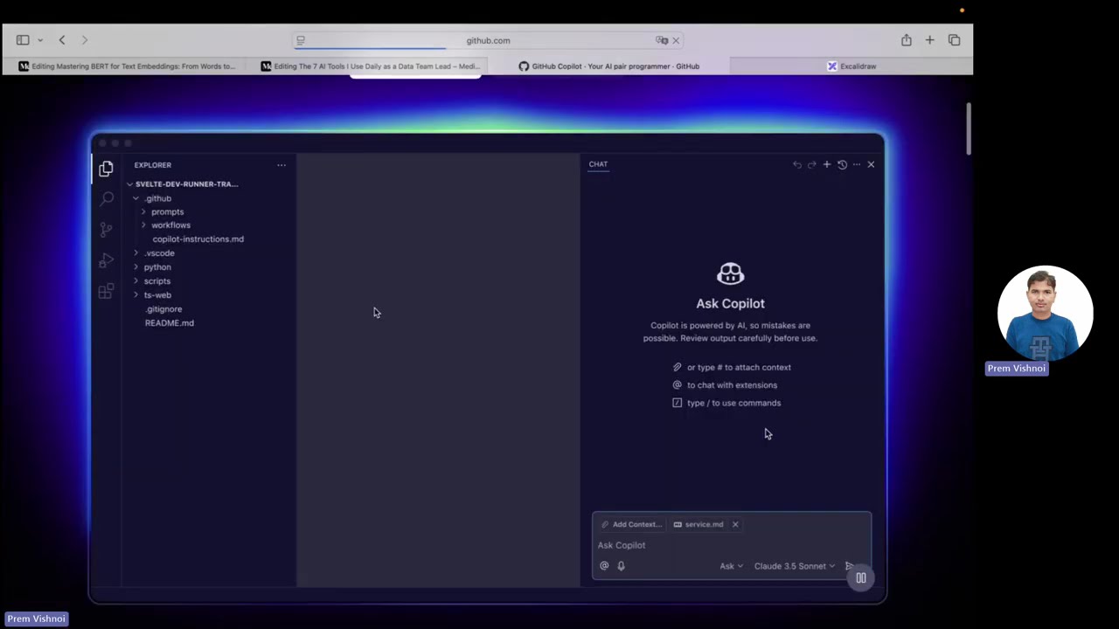Click the 'to chat with extensions' hint
This screenshot has height=629, width=1119.
725,385
